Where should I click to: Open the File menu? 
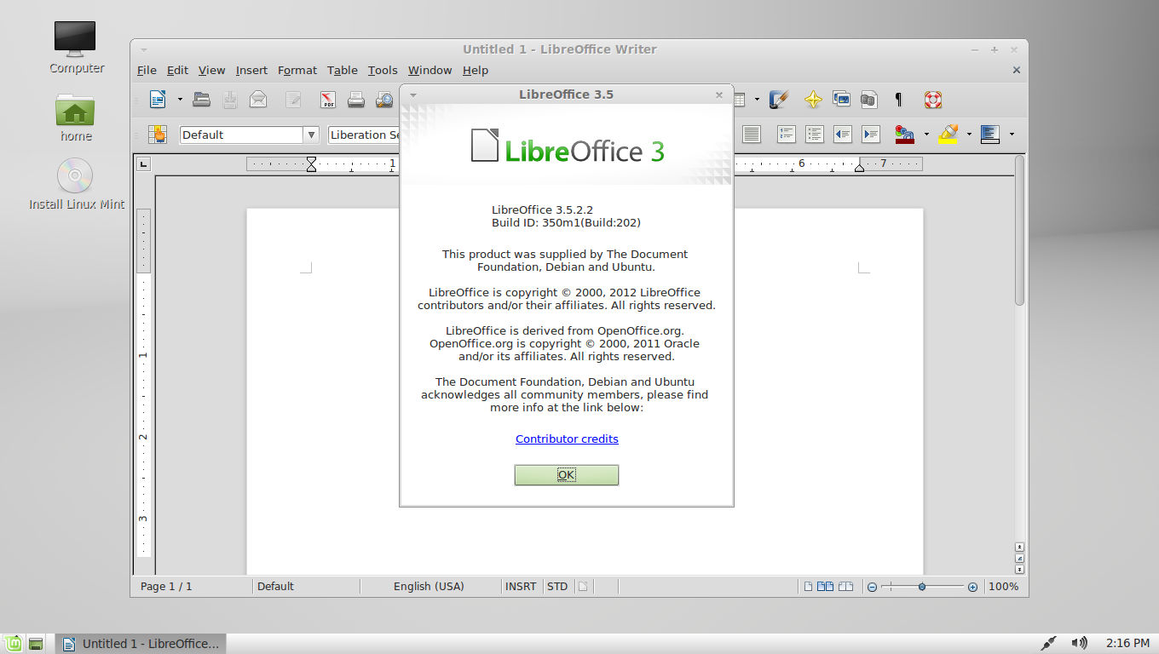click(147, 71)
